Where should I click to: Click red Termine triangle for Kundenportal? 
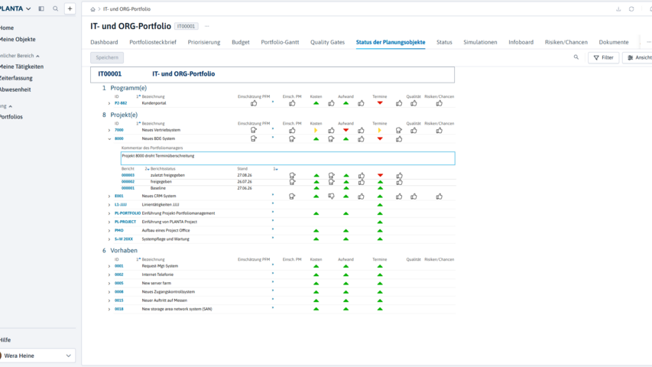point(380,102)
